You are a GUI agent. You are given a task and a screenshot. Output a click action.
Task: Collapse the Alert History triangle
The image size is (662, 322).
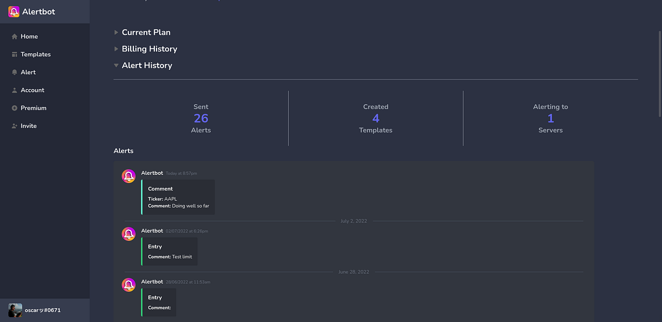tap(116, 65)
